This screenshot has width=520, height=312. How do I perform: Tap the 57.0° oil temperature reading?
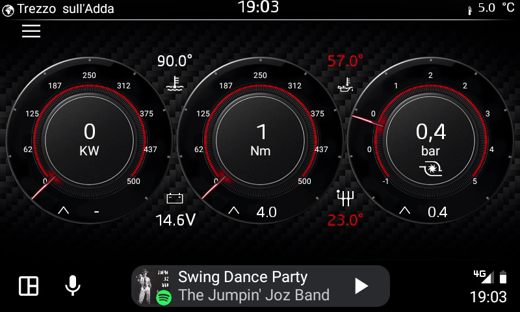coord(345,60)
